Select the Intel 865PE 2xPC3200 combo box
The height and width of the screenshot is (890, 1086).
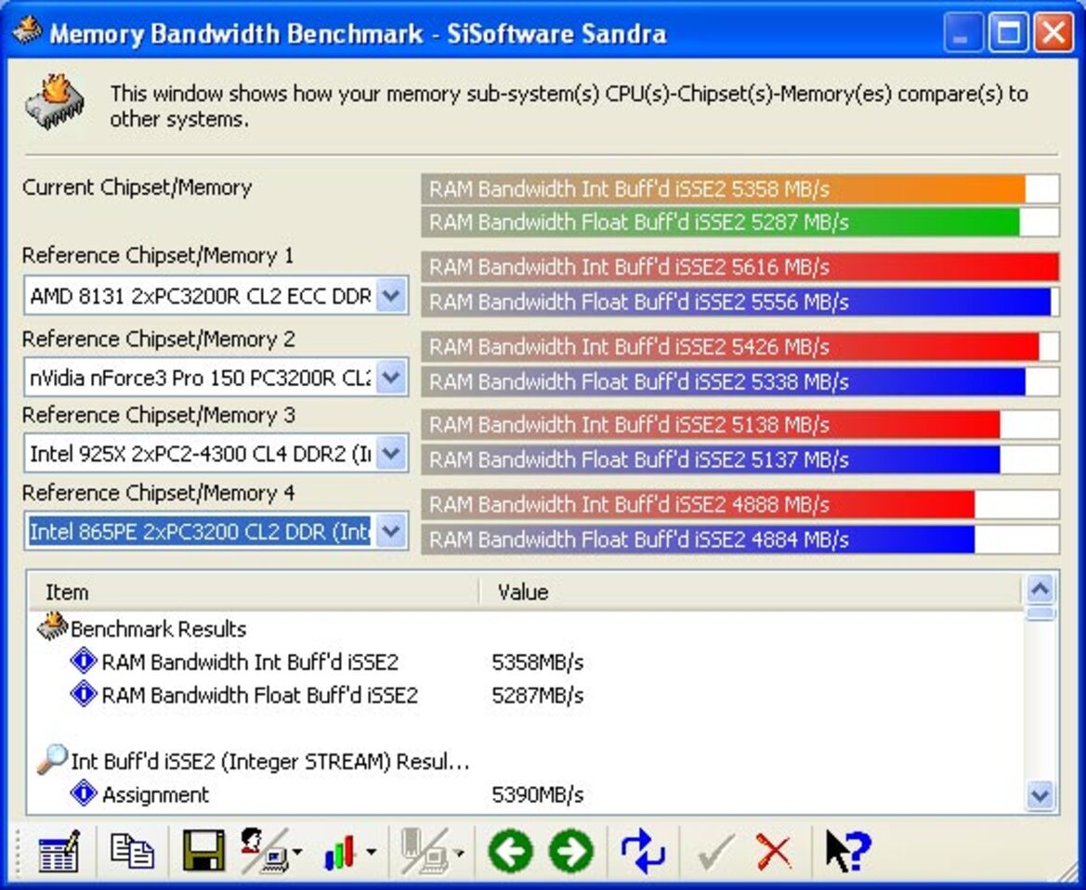[216, 532]
